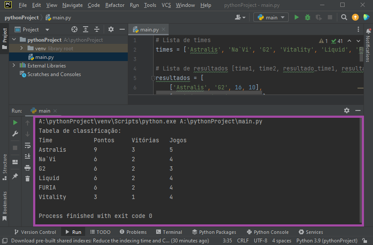This screenshot has height=245, width=373.
Task: Run 'main' using top toolbar play button
Action: click(296, 18)
